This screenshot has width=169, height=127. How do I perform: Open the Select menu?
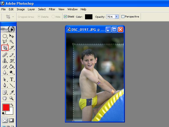pyautogui.click(x=42, y=10)
